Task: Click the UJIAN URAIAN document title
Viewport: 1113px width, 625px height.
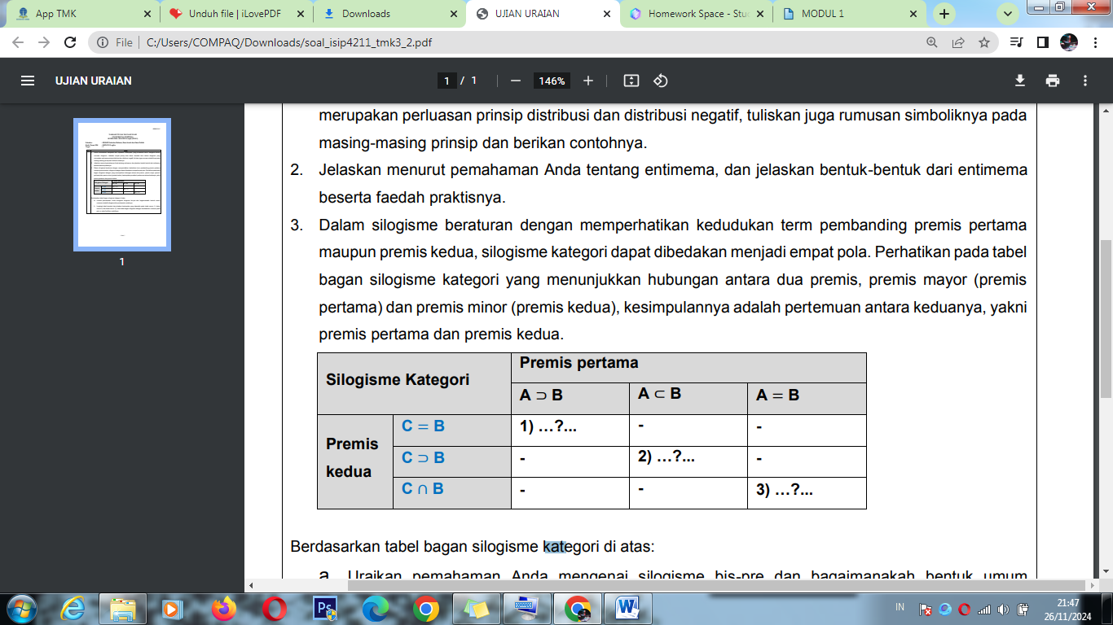Action: pyautogui.click(x=94, y=81)
